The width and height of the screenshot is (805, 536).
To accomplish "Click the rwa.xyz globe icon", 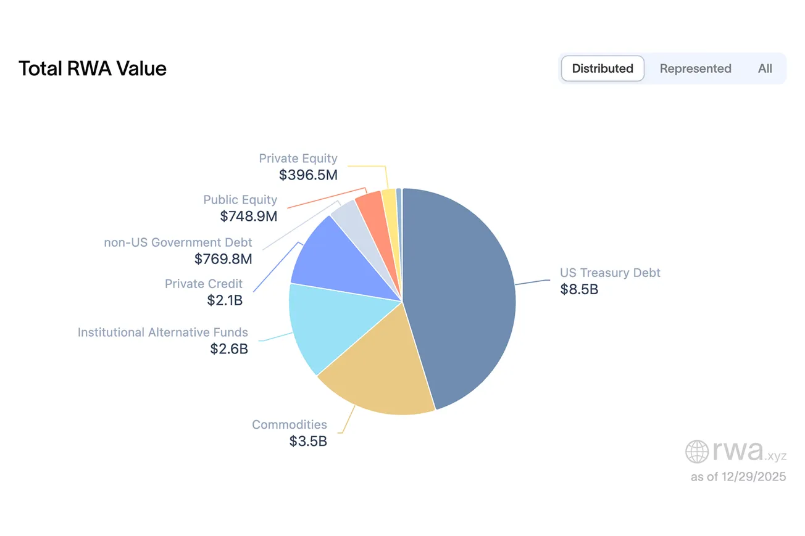I will coord(697,451).
